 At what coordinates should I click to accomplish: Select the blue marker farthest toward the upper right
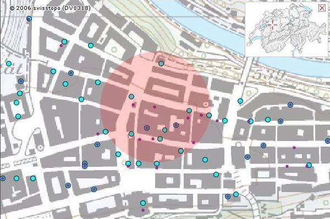290,105
